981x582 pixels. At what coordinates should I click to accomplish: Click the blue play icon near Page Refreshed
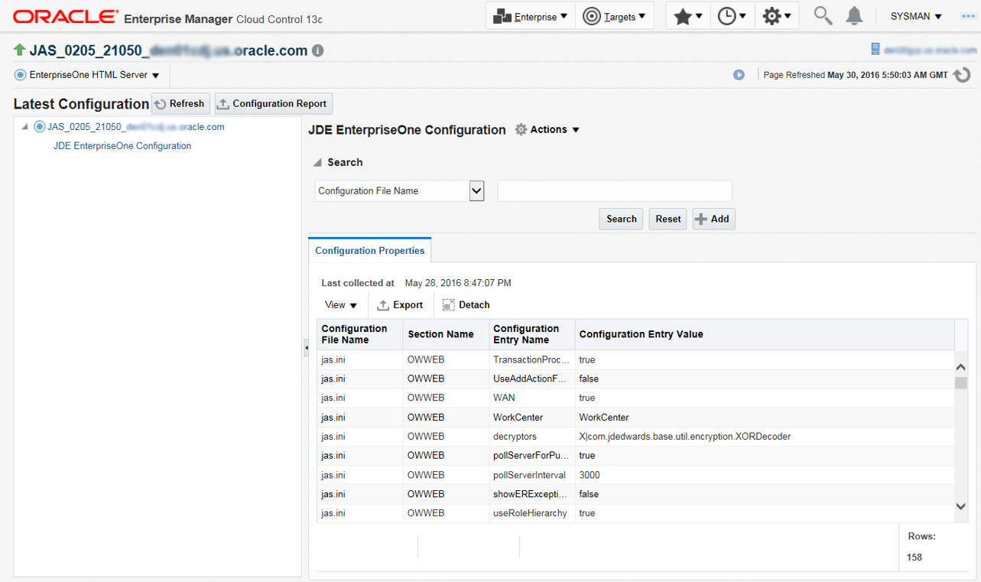coord(739,75)
